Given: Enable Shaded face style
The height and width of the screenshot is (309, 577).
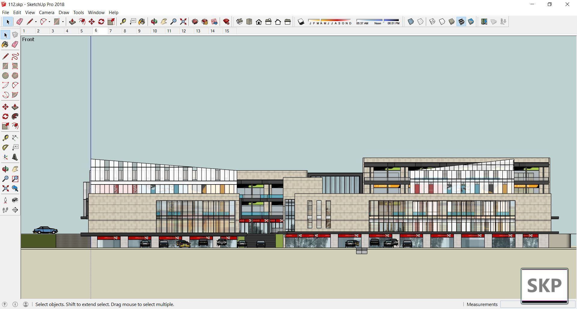Looking at the screenshot, I should (452, 22).
